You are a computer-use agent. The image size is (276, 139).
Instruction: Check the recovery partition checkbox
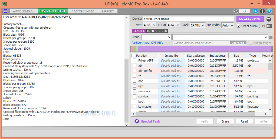click(135, 91)
